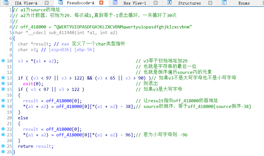The image size is (264, 156).
Task: Switch to the Hex View-1 tab
Action: pos(135,3)
